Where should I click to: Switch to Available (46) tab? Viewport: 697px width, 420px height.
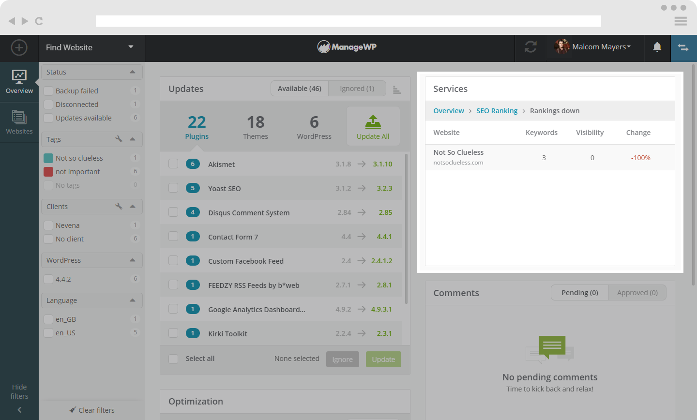300,89
